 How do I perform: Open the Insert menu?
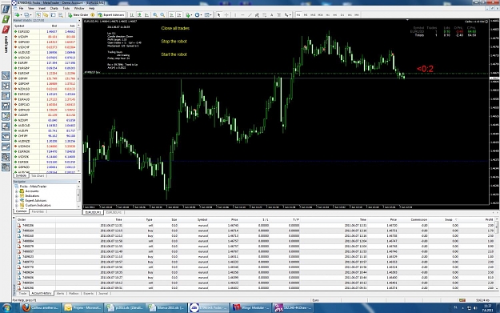pyautogui.click(x=42, y=8)
